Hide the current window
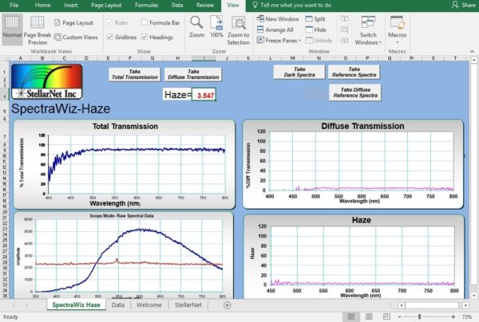This screenshot has height=322, width=479. [316, 29]
